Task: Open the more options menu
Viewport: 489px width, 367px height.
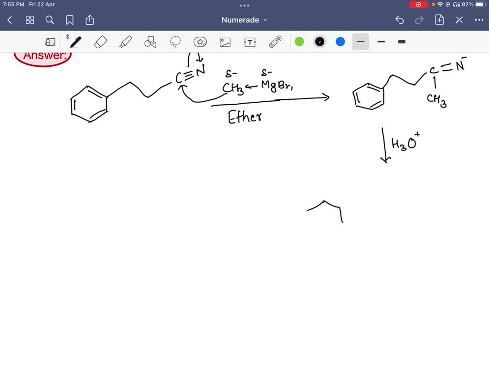Action: click(x=479, y=20)
